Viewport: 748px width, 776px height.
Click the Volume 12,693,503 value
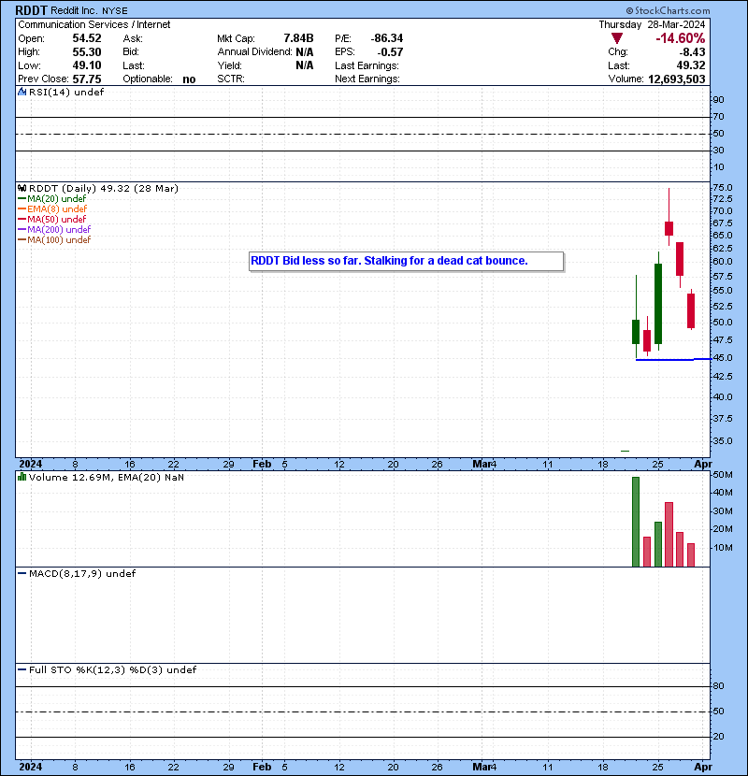(x=676, y=79)
